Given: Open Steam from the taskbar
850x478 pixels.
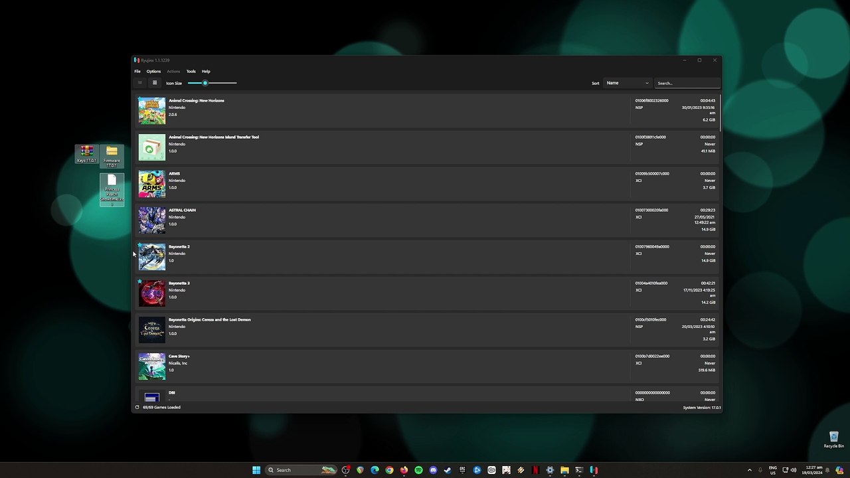Looking at the screenshot, I should click(448, 470).
